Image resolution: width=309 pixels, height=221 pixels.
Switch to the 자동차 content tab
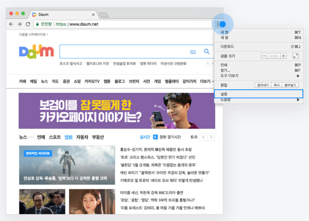click(82, 137)
